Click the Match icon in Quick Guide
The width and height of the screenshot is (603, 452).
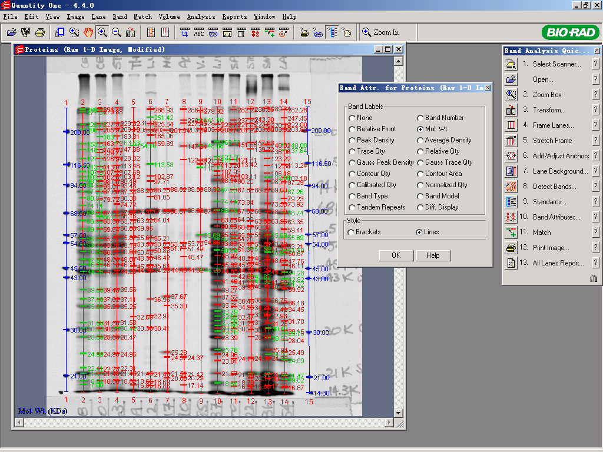(511, 232)
